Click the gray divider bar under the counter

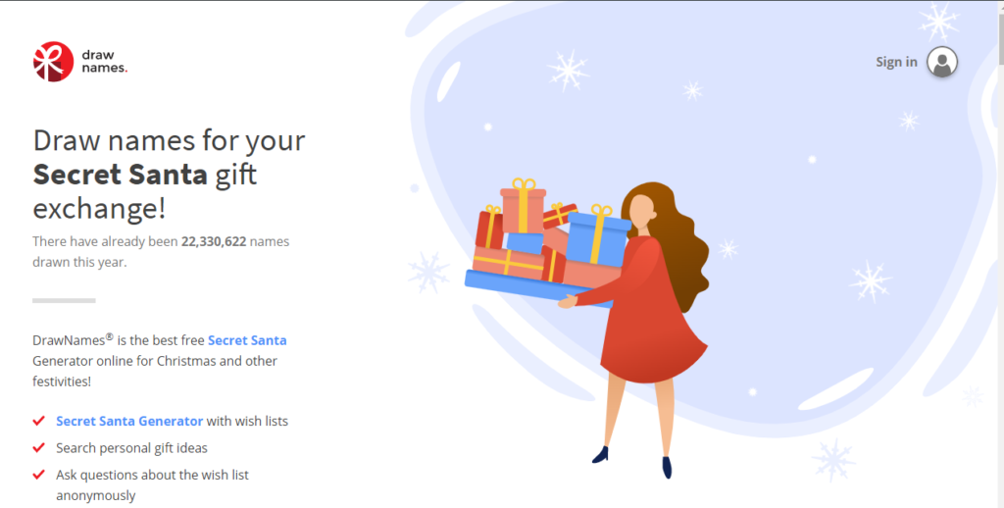click(64, 300)
